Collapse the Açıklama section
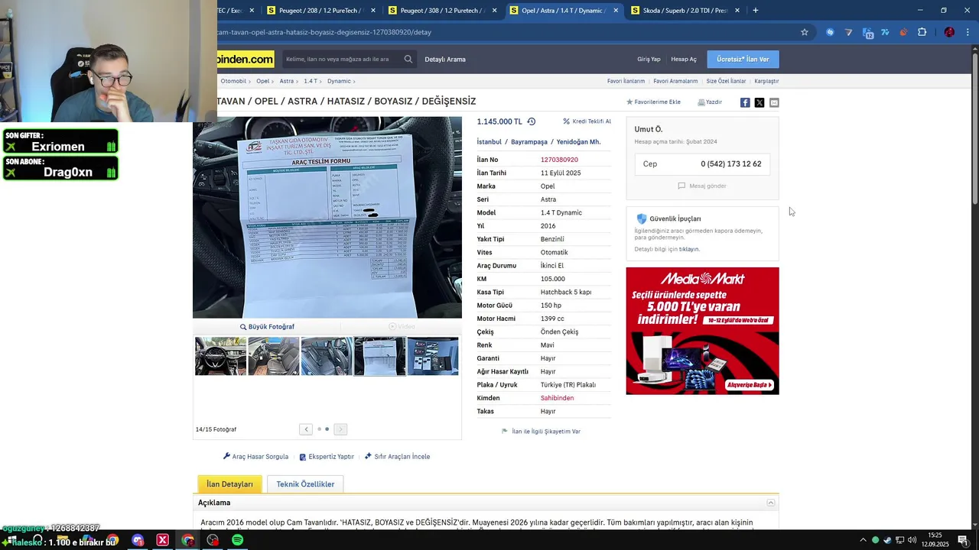The height and width of the screenshot is (550, 979). tap(771, 503)
